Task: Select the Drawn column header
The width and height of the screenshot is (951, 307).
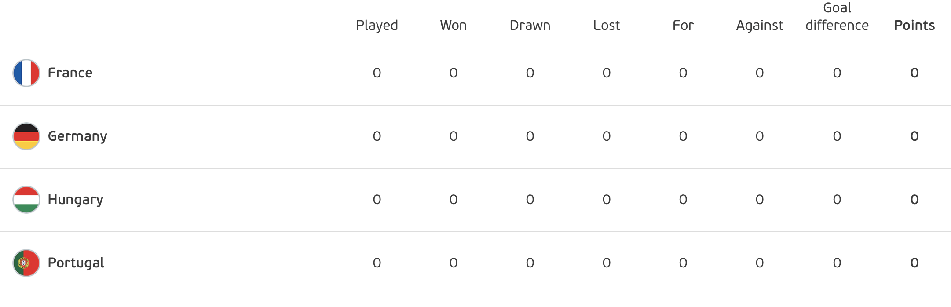Action: pos(530,25)
